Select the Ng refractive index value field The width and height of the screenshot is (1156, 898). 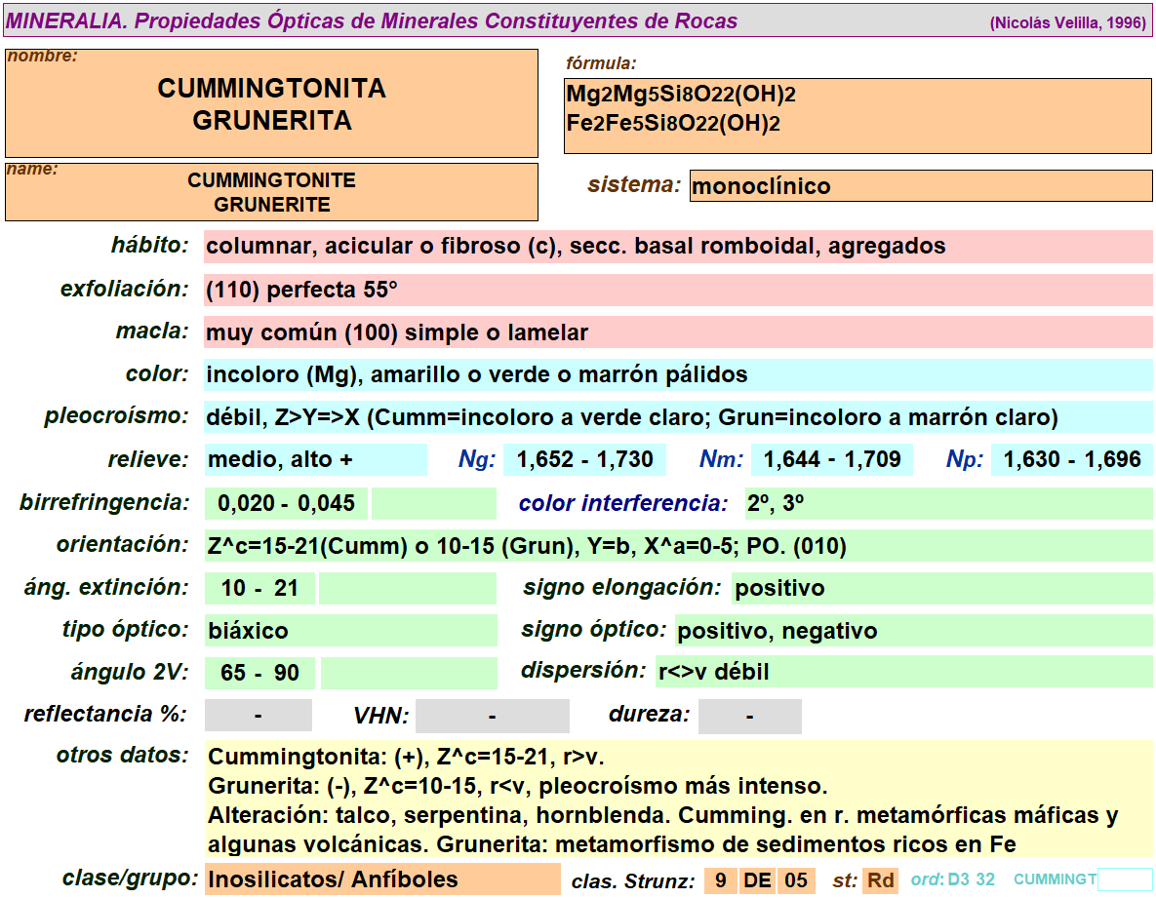[x=585, y=460]
